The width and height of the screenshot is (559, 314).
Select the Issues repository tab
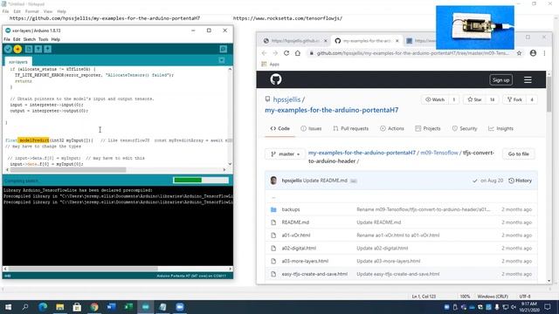pos(311,128)
